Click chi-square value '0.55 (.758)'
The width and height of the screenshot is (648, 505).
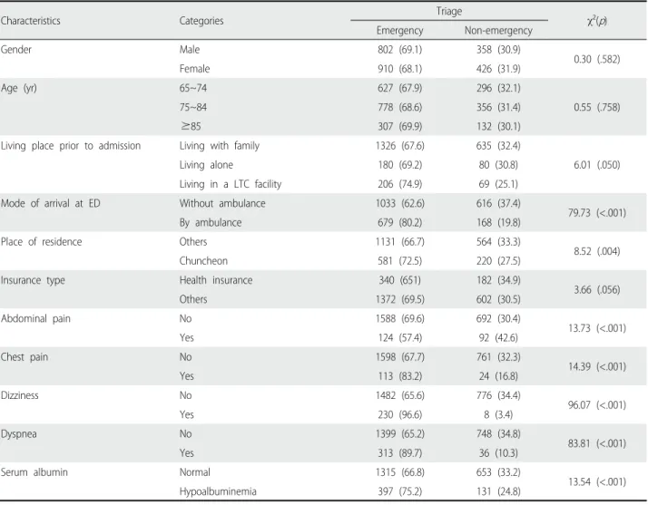click(x=597, y=107)
